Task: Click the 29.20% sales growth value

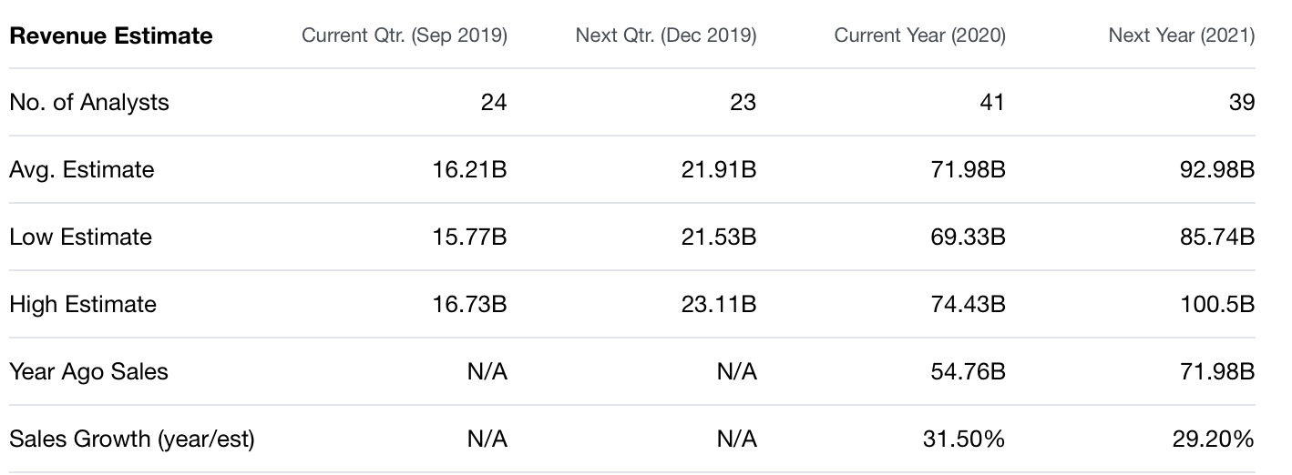Action: (1213, 440)
